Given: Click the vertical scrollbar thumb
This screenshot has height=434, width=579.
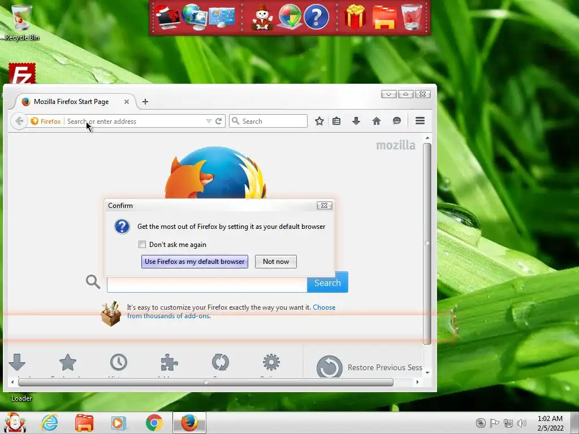Looking at the screenshot, I should point(427,244).
